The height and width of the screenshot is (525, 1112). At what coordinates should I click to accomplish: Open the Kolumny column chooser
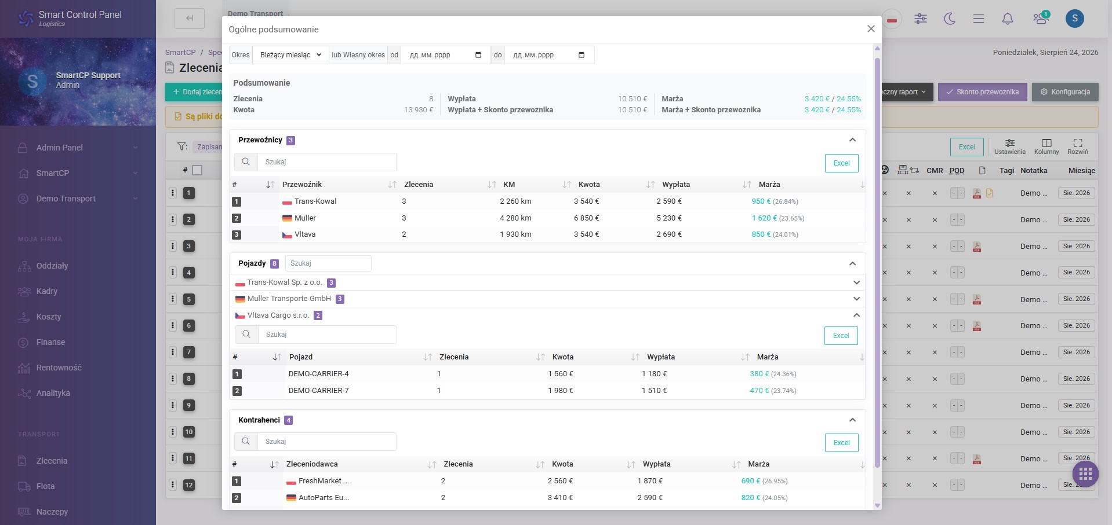click(1046, 146)
